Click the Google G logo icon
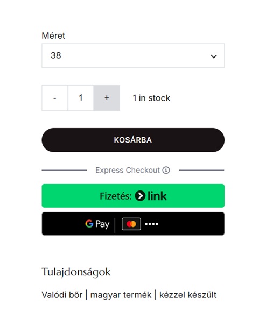 (89, 224)
